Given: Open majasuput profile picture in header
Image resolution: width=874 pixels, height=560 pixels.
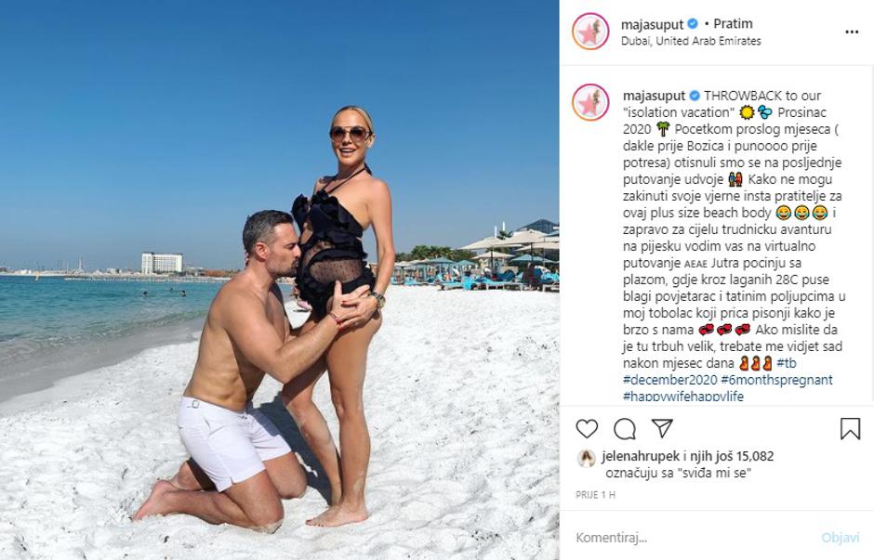Looking at the screenshot, I should point(590,32).
